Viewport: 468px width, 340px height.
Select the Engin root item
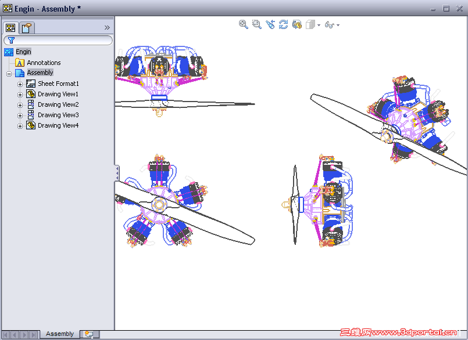point(24,52)
